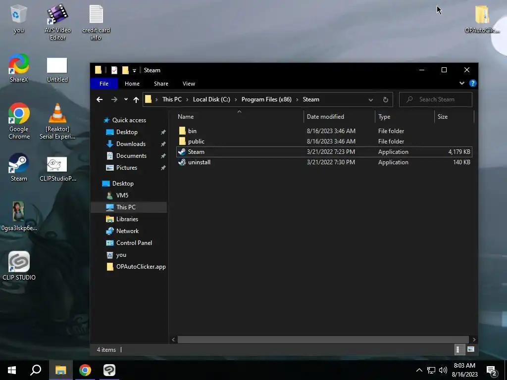Open the Recycle Bin 'you' desktop icon
507x380 pixels.
18,19
